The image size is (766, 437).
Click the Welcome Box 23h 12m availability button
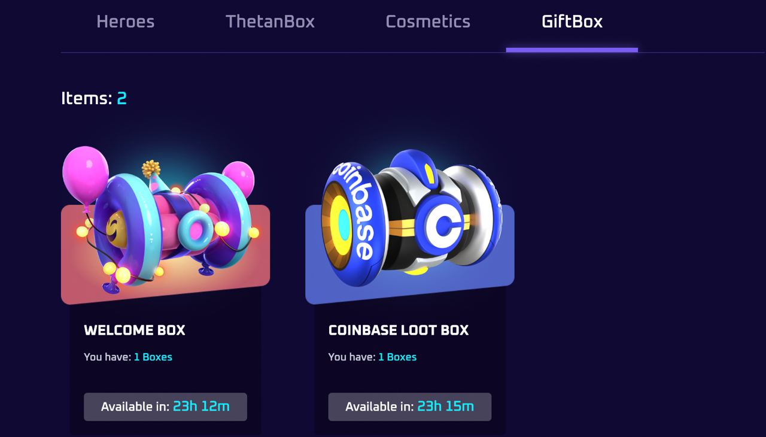165,406
